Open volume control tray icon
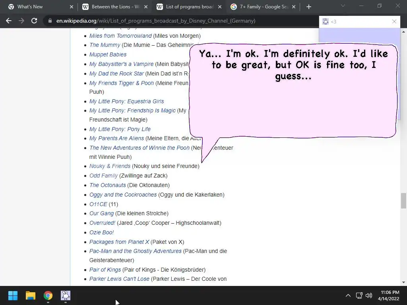This screenshot has height=305, width=407. coord(368,295)
